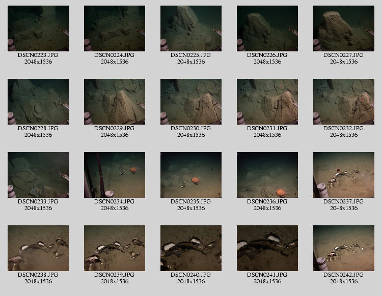Viewport: 382px width, 296px height.
Task: Click thumbnail DSCN0229.JPG
Action: click(x=115, y=102)
